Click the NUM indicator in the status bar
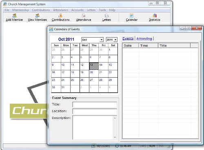 (152, 146)
